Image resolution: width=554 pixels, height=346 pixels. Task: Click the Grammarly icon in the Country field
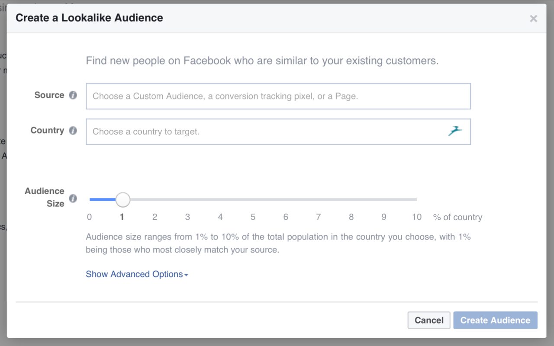coord(455,131)
